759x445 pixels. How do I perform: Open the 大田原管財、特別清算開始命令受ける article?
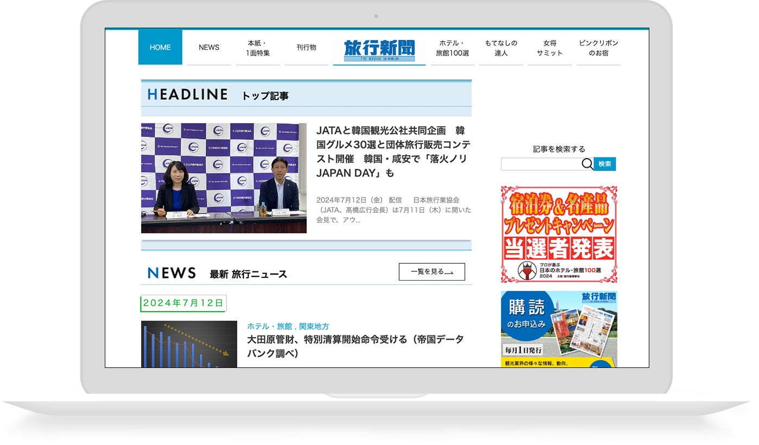coord(356,346)
